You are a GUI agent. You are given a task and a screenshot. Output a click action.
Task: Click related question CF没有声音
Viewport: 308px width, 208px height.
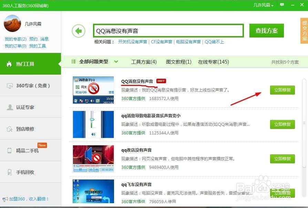pyautogui.click(x=162, y=42)
